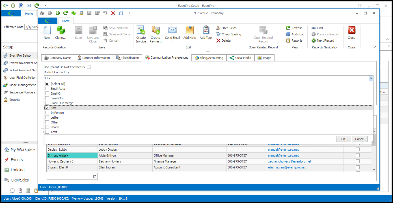Open the ellen.ingram@eventpro.net email link
Screen dimensions: 393x203
287,167
